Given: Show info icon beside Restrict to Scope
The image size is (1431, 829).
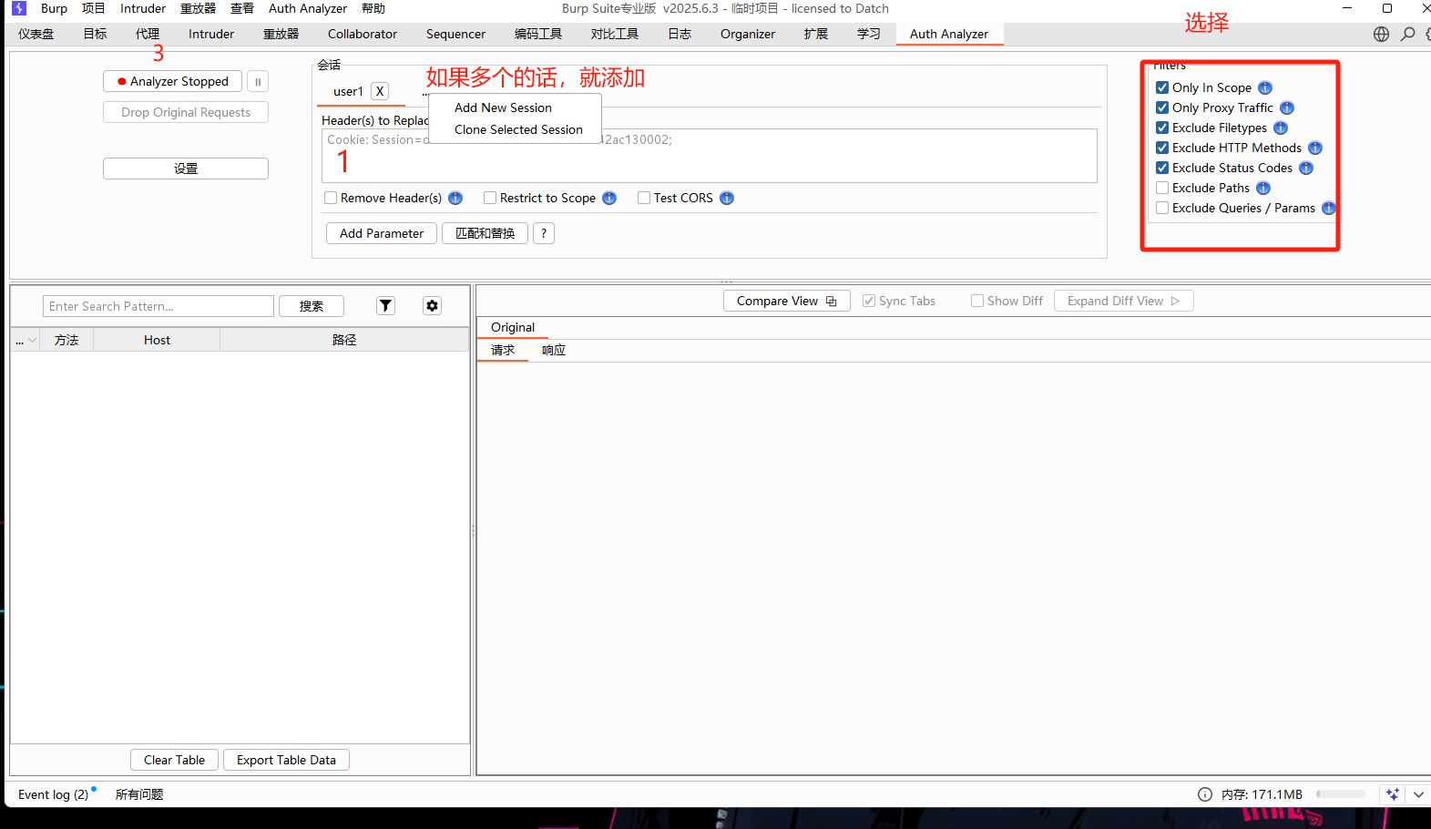Looking at the screenshot, I should point(609,198).
